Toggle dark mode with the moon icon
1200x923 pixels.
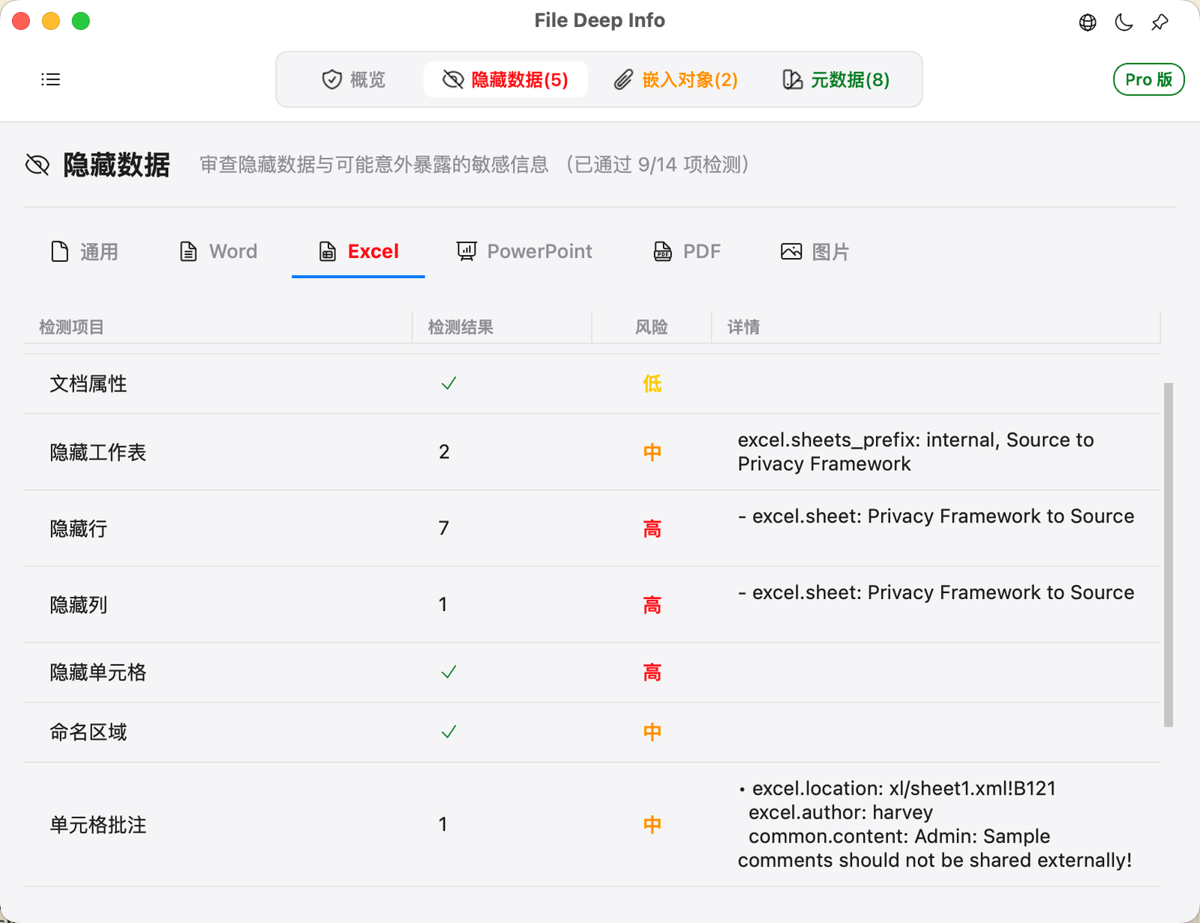click(x=1123, y=22)
